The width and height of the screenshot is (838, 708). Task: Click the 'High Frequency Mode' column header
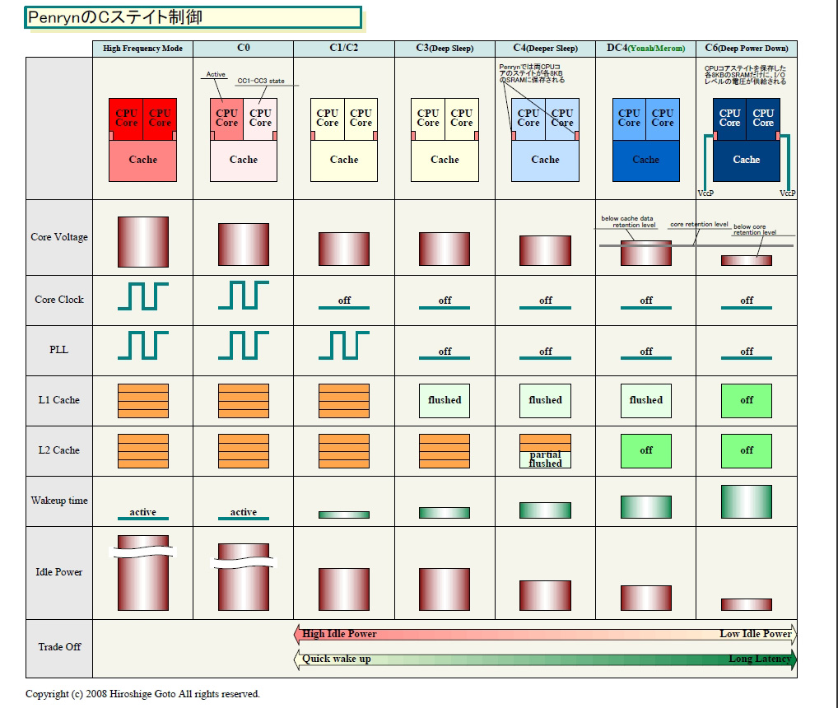point(142,49)
